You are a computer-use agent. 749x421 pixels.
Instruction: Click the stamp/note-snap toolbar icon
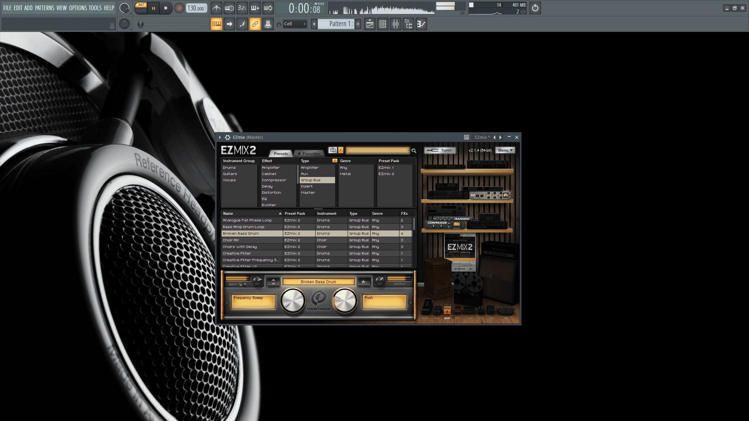coord(268,24)
